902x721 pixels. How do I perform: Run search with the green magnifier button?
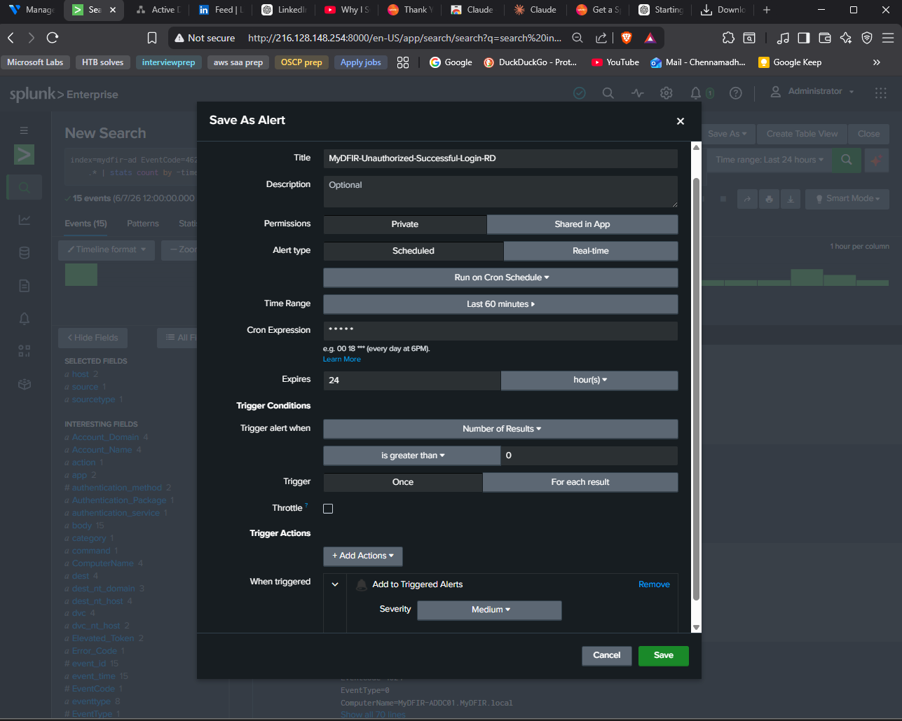pyautogui.click(x=847, y=160)
